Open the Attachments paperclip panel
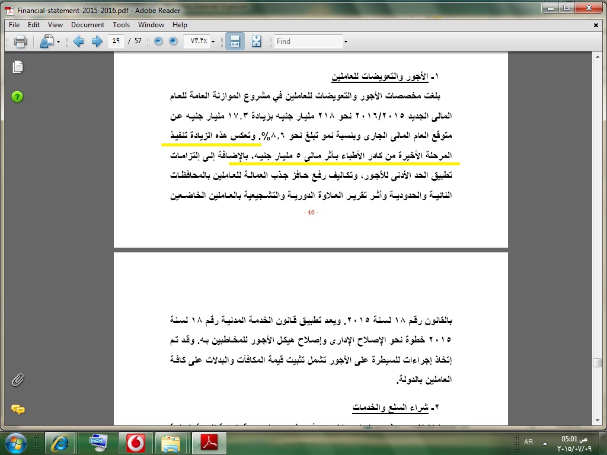The height and width of the screenshot is (455, 607). (17, 380)
